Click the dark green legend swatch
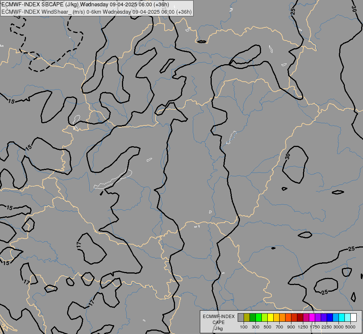This screenshot has width=363, height=334. [x=253, y=318]
